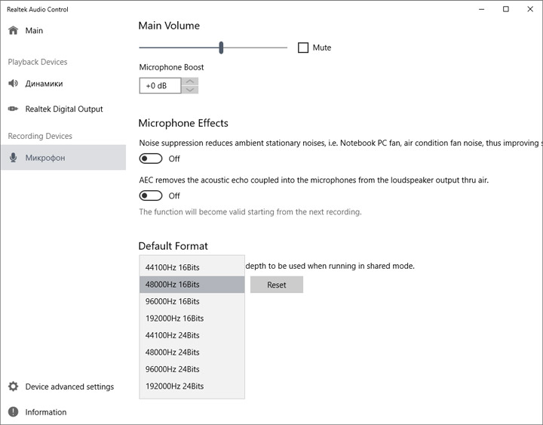543x425 pixels.
Task: Click the Information exclamation icon
Action: pyautogui.click(x=13, y=412)
